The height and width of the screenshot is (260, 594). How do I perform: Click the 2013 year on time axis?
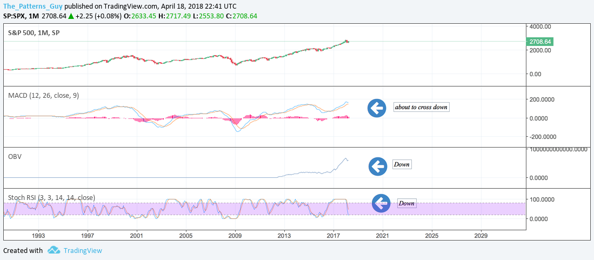[x=284, y=235]
